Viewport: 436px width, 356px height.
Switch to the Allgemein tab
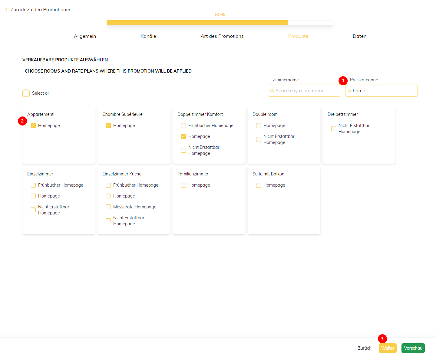point(85,36)
